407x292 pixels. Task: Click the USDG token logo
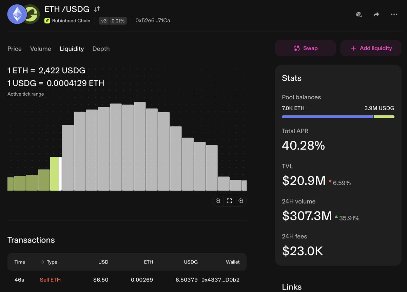pyautogui.click(x=33, y=14)
